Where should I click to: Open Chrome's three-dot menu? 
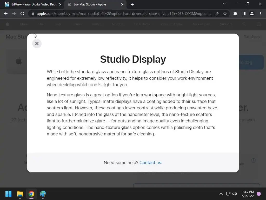(260, 14)
